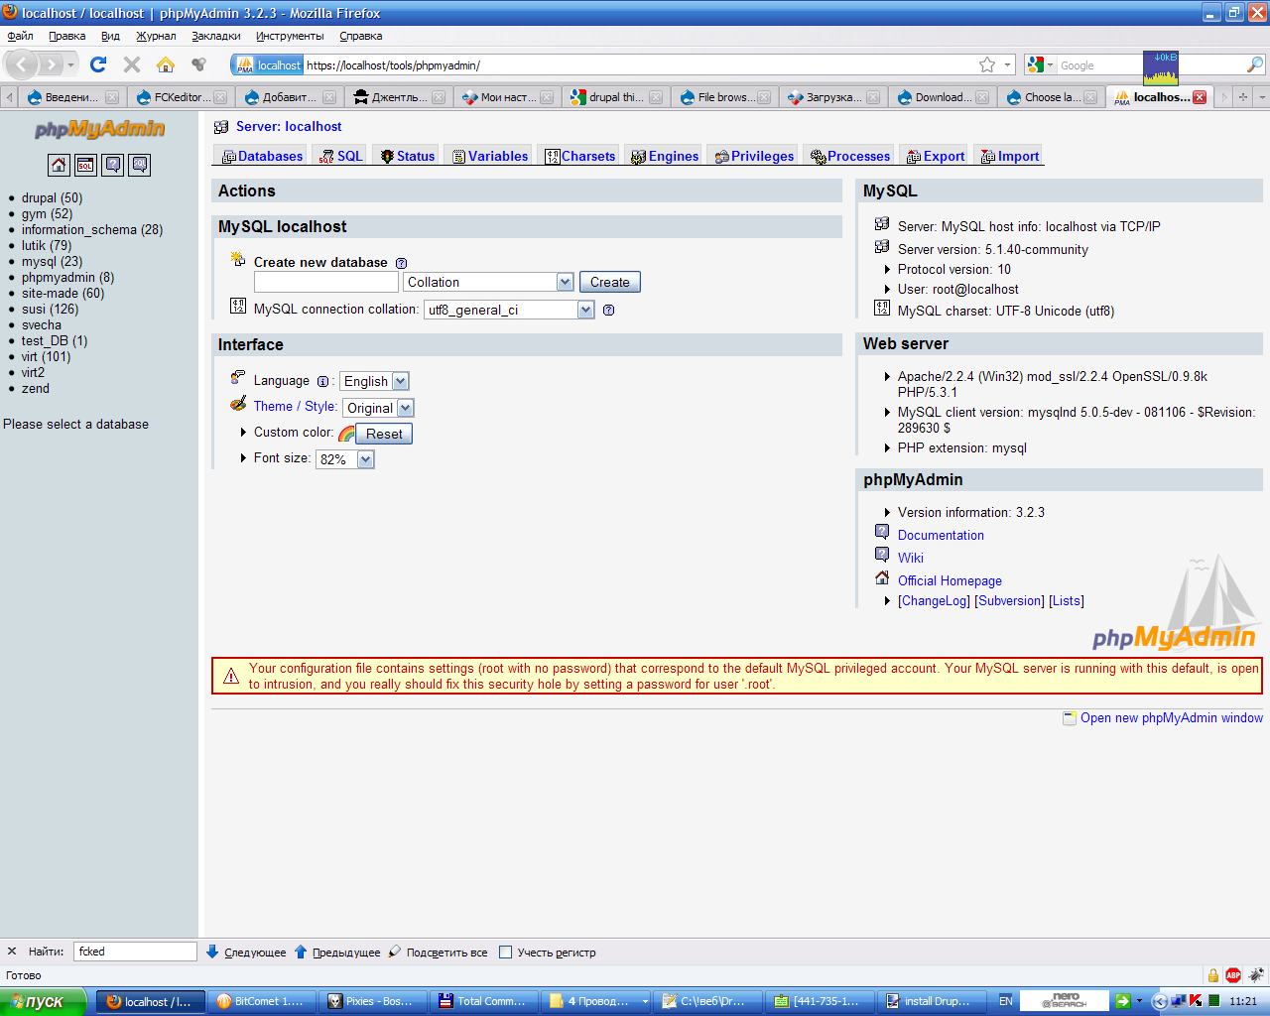The image size is (1270, 1016).
Task: Open the Official Homepage link
Action: [950, 580]
